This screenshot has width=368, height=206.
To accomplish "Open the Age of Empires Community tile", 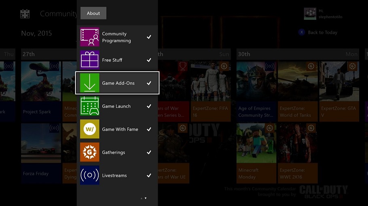I will [256, 92].
